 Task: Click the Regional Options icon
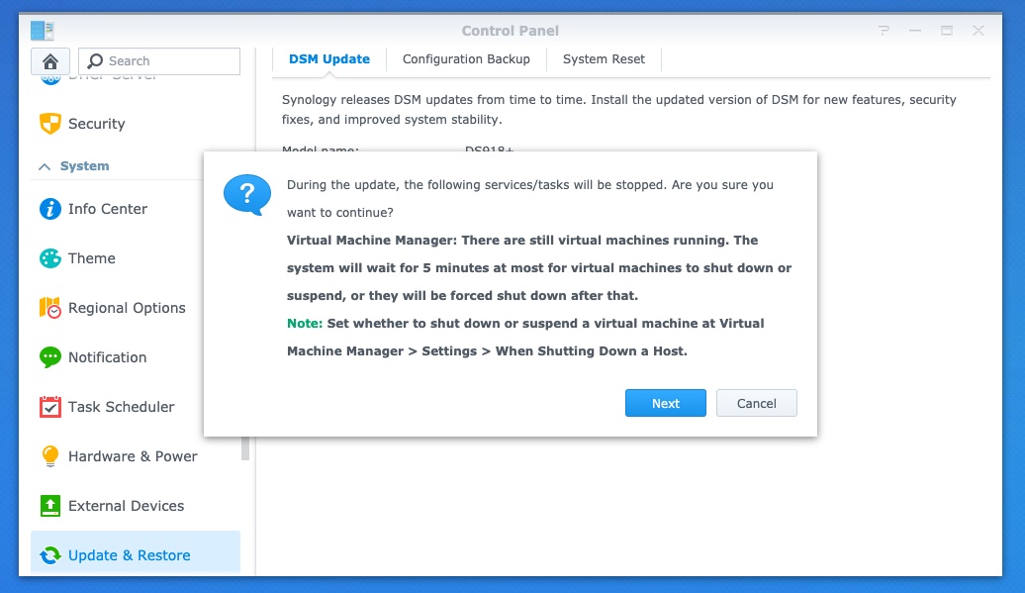click(x=50, y=308)
